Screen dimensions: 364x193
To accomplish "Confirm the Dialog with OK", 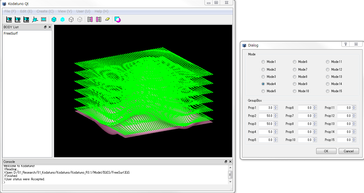I will [326, 151].
